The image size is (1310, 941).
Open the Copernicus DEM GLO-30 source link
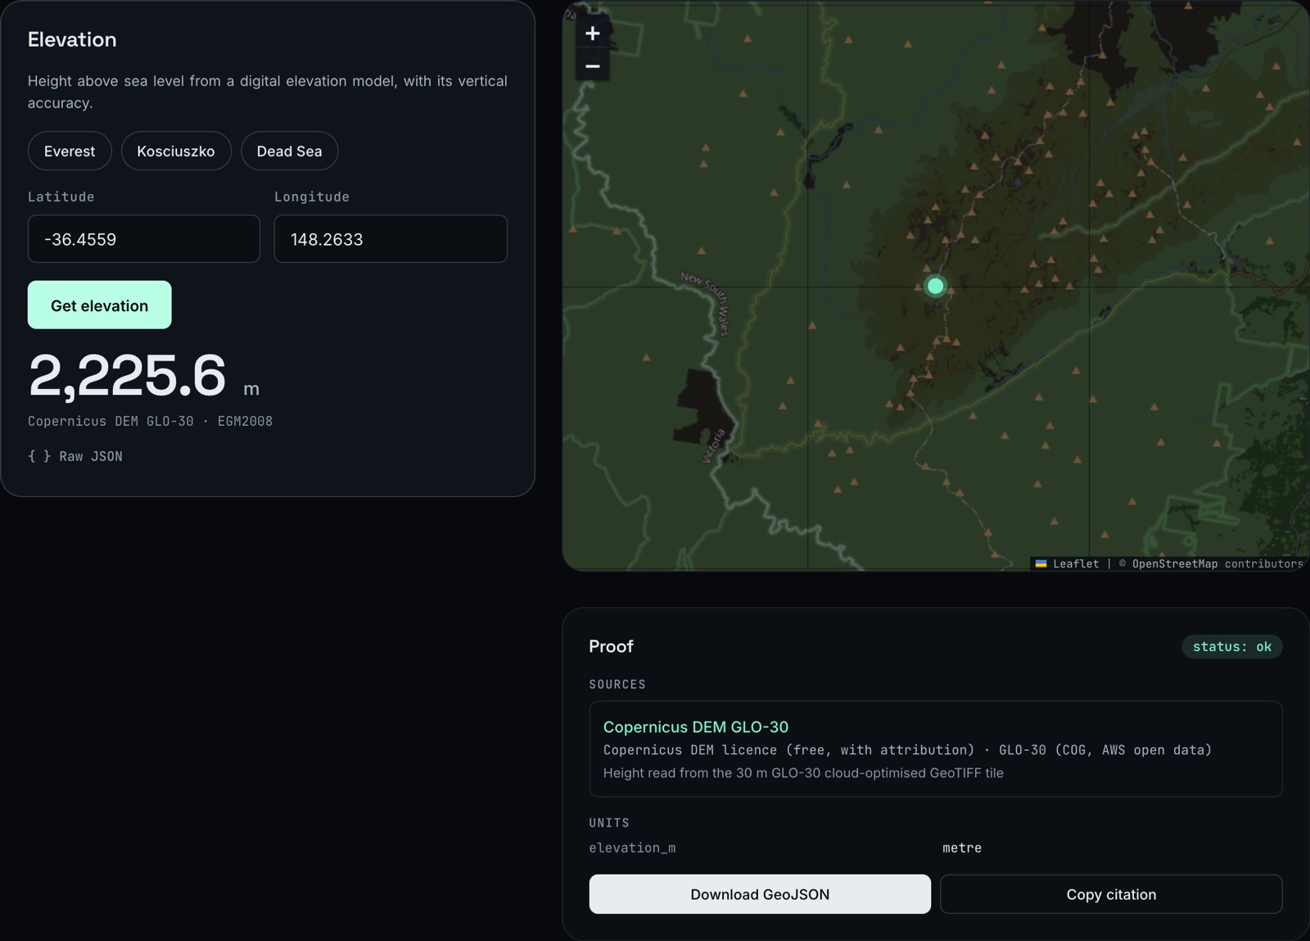tap(696, 726)
